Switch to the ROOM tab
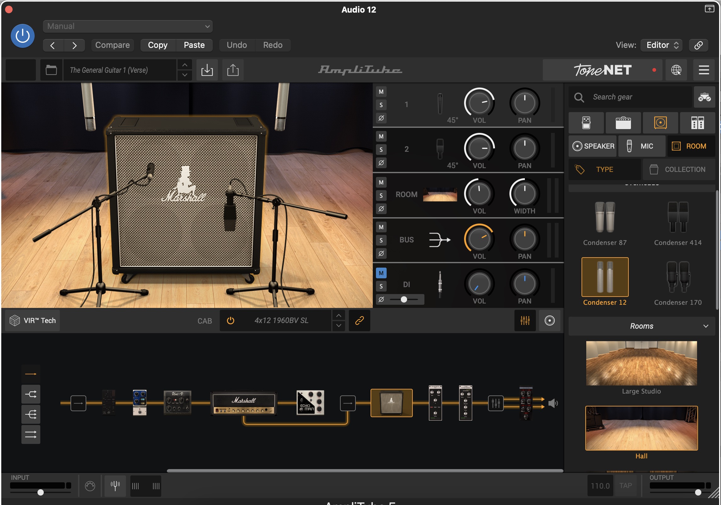Screen dimensions: 721x505 [x=691, y=146]
